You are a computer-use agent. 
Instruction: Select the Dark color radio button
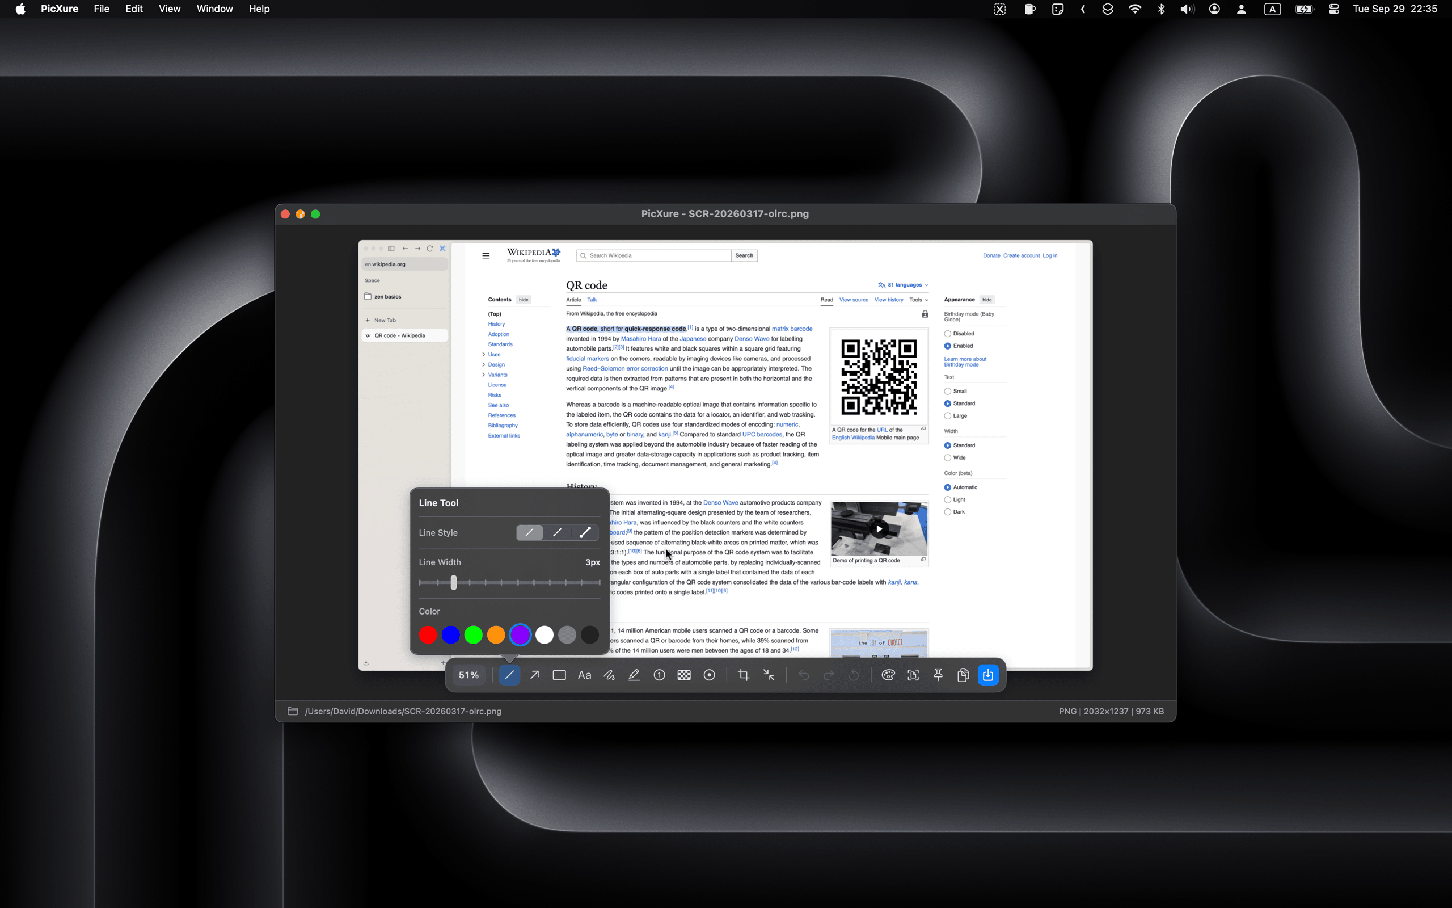[x=948, y=512]
